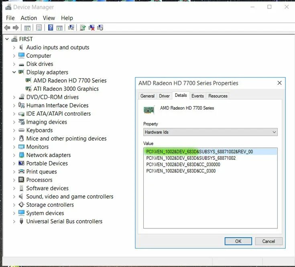
Task: Click the Mice and other pointing devices icon
Action: [x=21, y=138]
